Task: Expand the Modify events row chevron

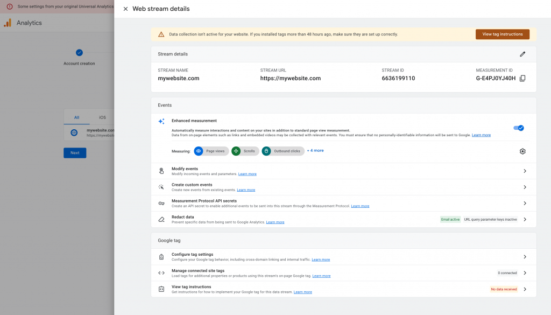Action: tap(525, 171)
